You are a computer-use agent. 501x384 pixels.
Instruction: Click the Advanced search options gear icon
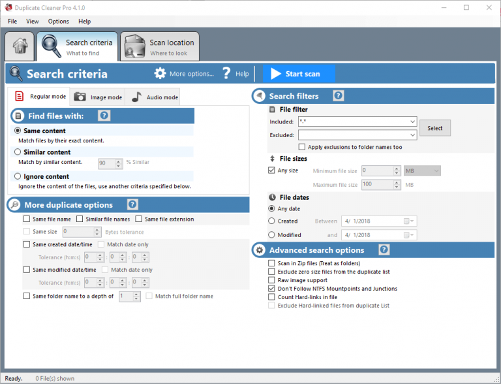coord(260,250)
